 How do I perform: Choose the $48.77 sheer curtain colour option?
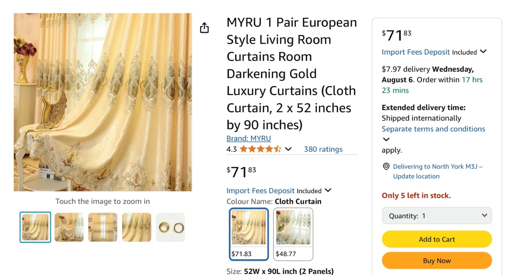coord(293,234)
